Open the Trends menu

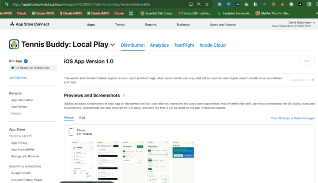pos(120,25)
